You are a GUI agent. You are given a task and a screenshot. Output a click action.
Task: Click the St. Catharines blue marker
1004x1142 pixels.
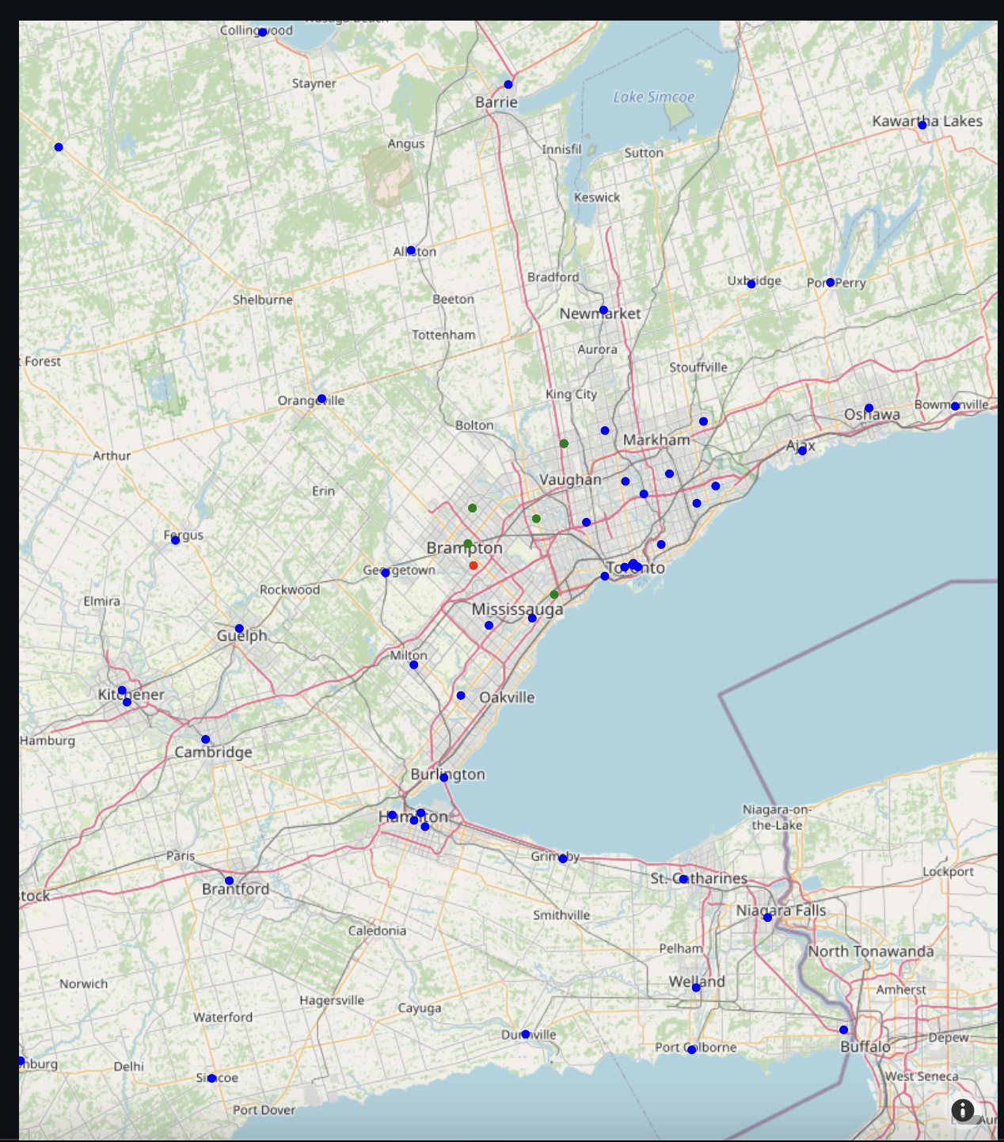tap(684, 879)
